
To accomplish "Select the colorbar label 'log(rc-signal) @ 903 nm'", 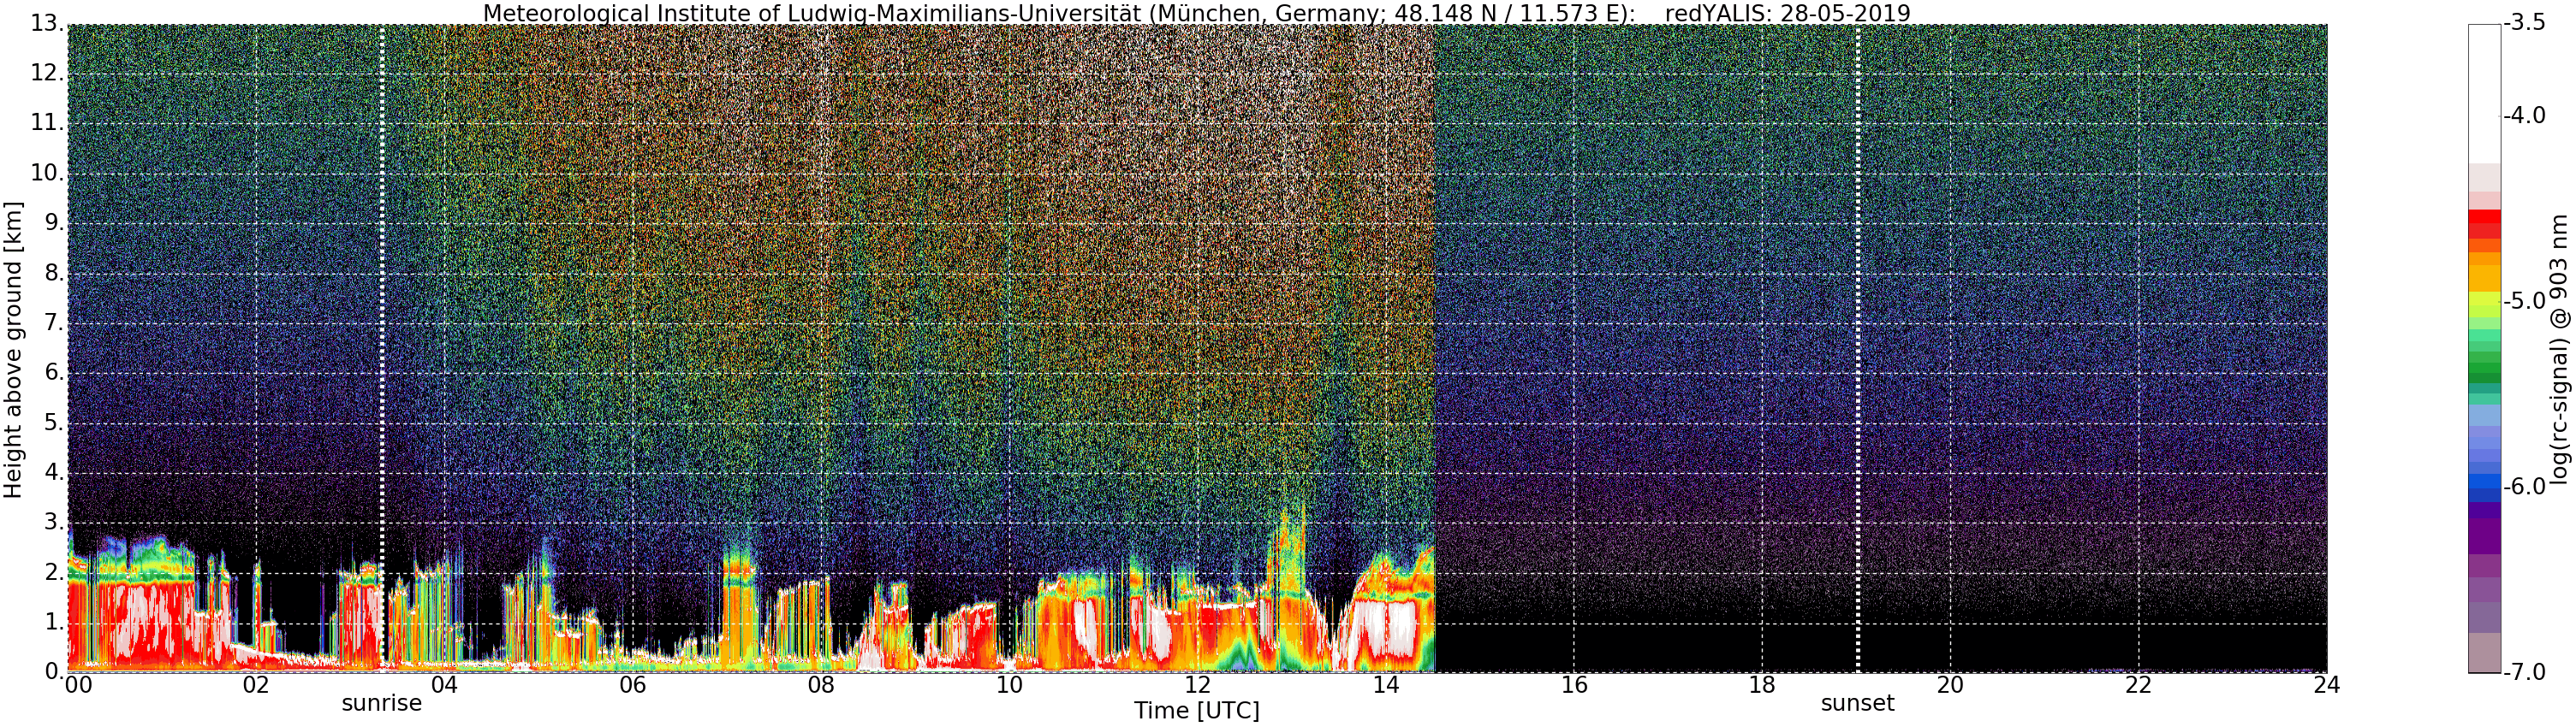I will tap(2559, 350).
